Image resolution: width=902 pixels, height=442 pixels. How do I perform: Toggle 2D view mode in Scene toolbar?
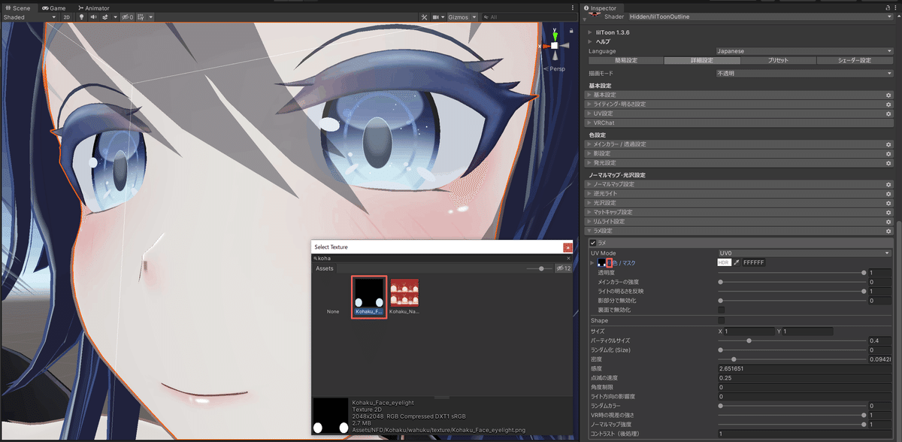click(66, 17)
